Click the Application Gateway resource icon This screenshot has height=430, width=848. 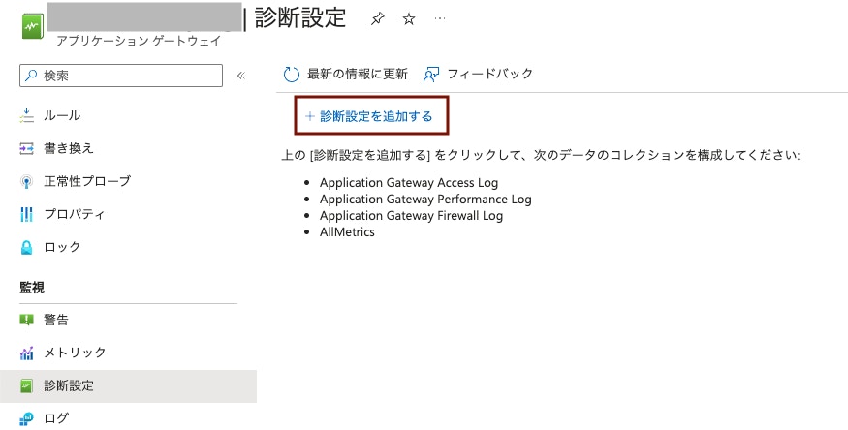(x=33, y=26)
